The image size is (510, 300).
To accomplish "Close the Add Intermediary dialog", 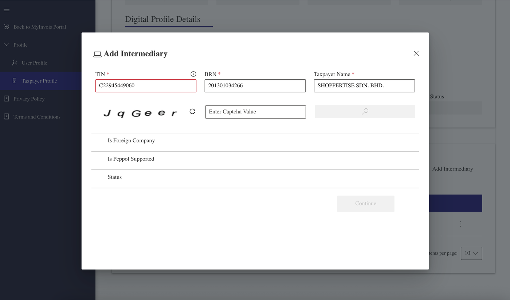I will pos(416,53).
